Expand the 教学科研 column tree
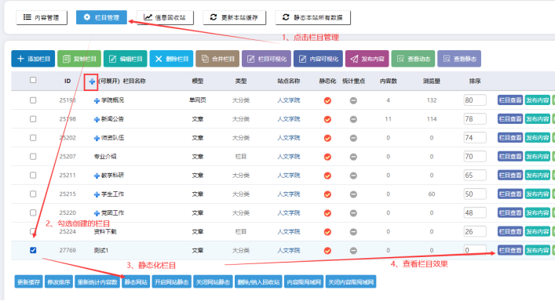Image resolution: width=555 pixels, height=301 pixels. (x=97, y=176)
